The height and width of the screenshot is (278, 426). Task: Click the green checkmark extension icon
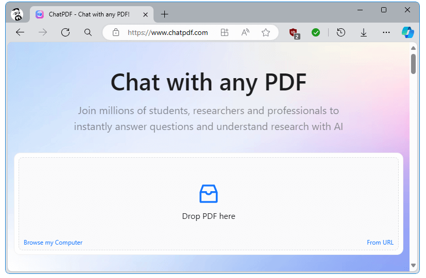(x=315, y=32)
